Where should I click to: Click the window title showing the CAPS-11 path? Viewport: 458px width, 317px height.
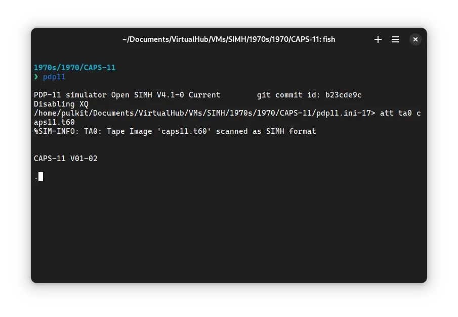click(x=229, y=39)
